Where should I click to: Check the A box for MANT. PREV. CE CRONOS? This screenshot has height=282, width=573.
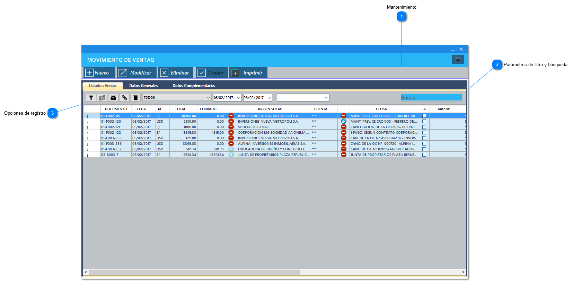click(x=424, y=121)
